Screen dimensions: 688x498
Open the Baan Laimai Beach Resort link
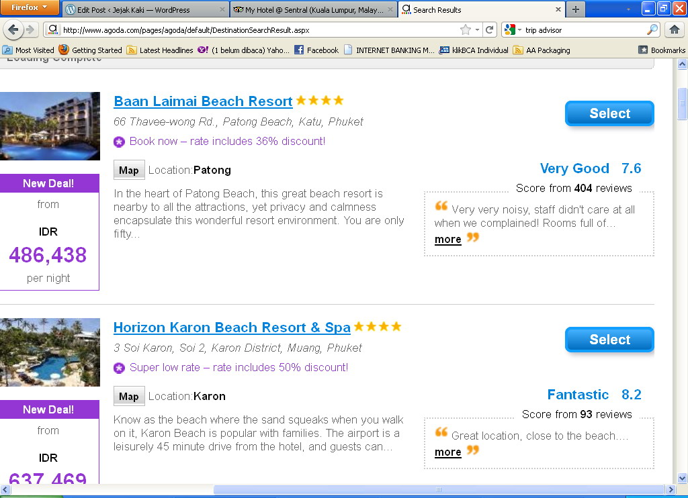(x=203, y=101)
